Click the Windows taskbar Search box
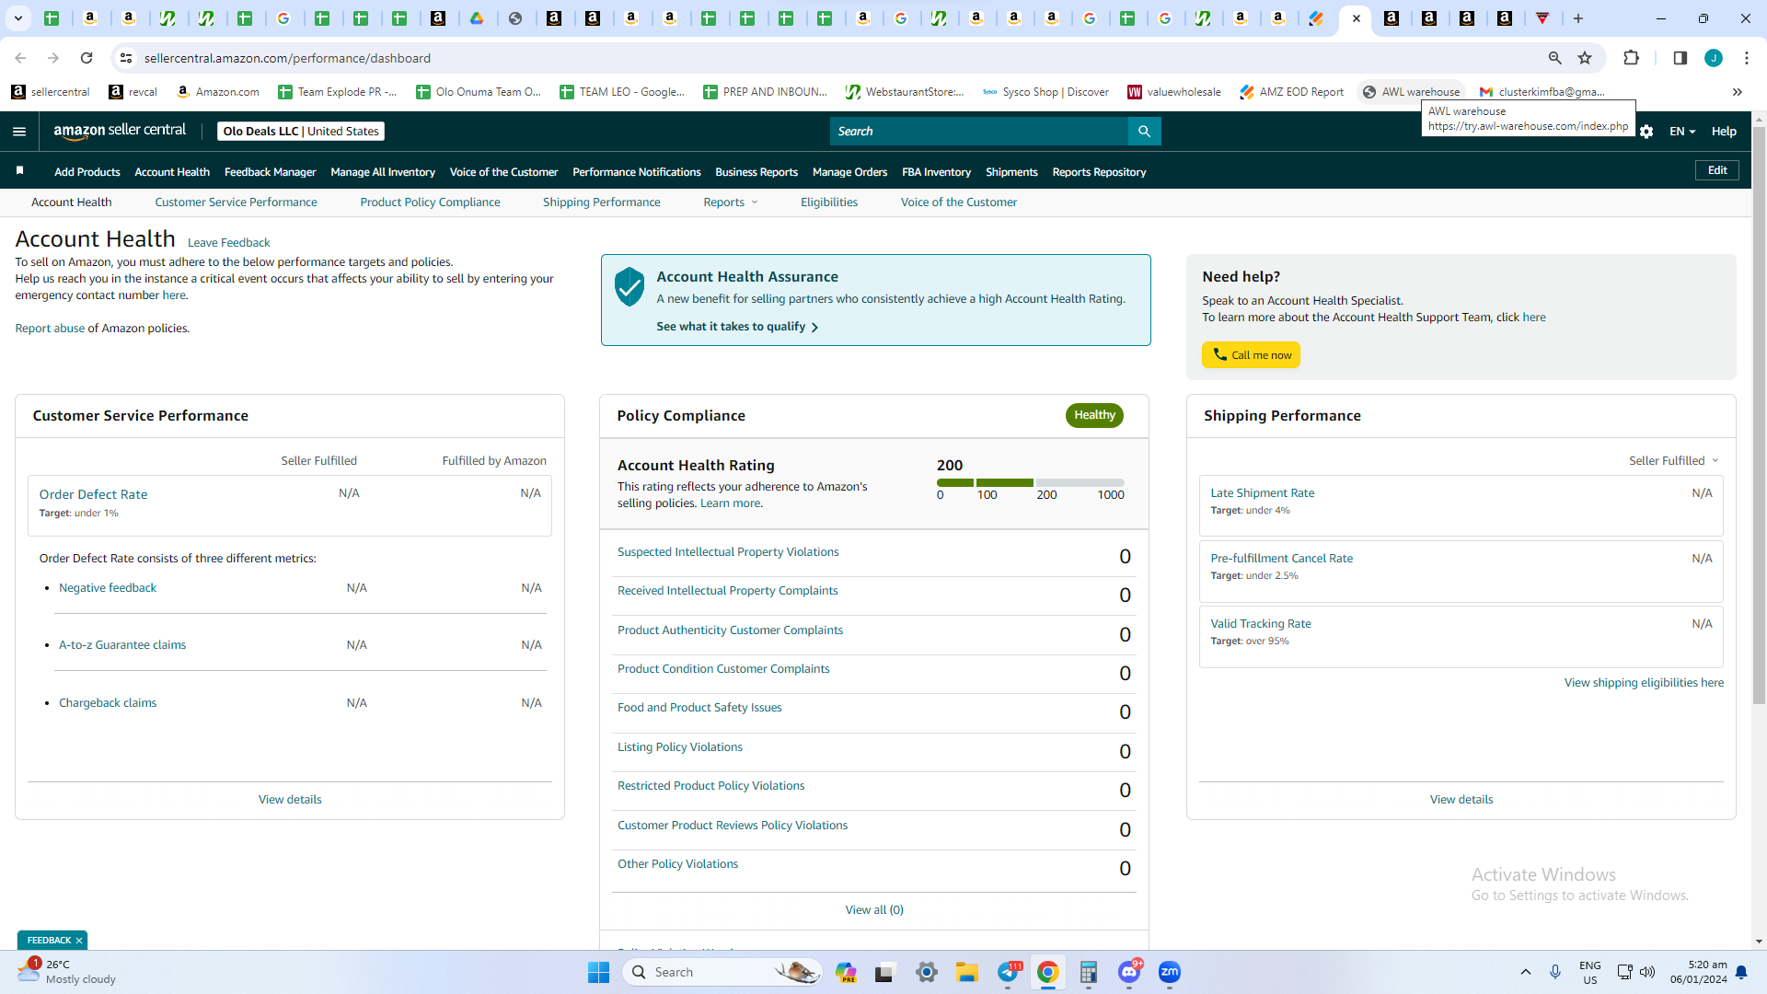The width and height of the screenshot is (1767, 994). click(x=722, y=972)
